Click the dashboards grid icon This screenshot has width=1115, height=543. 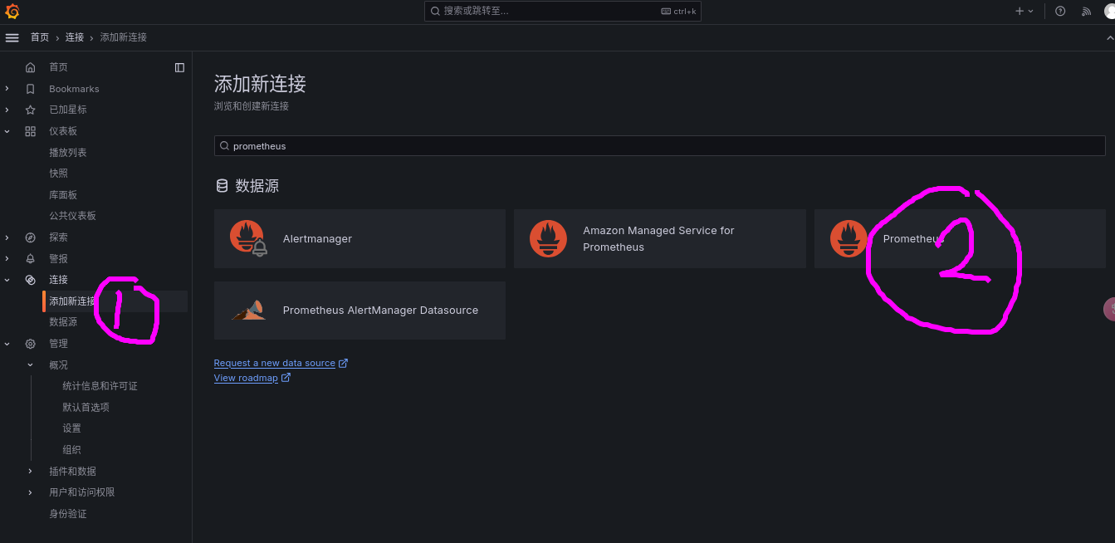[31, 131]
